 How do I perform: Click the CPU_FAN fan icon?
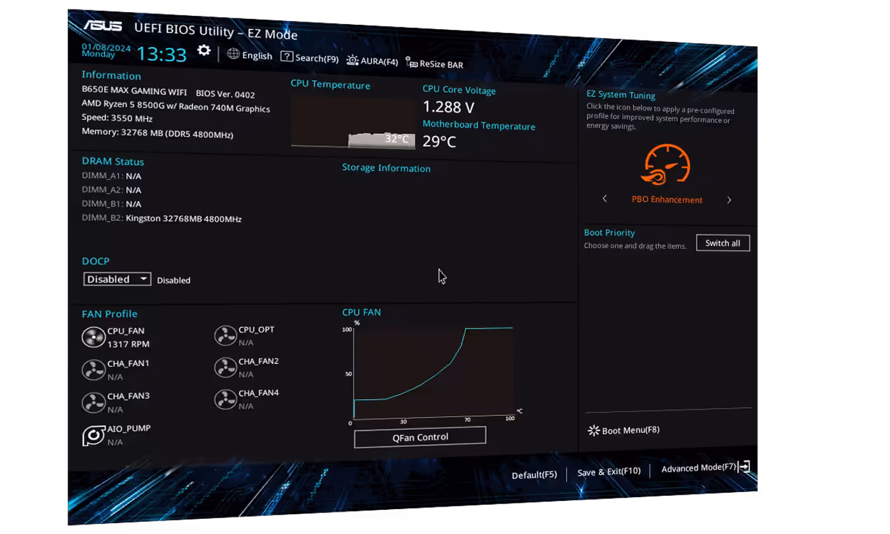click(x=93, y=337)
